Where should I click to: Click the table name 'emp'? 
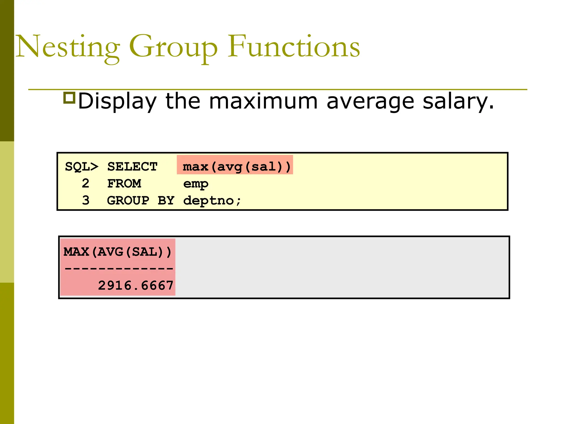[196, 184]
